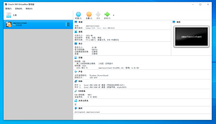Open the 系统 section heading link
216x124 pixels.
coord(80,32)
